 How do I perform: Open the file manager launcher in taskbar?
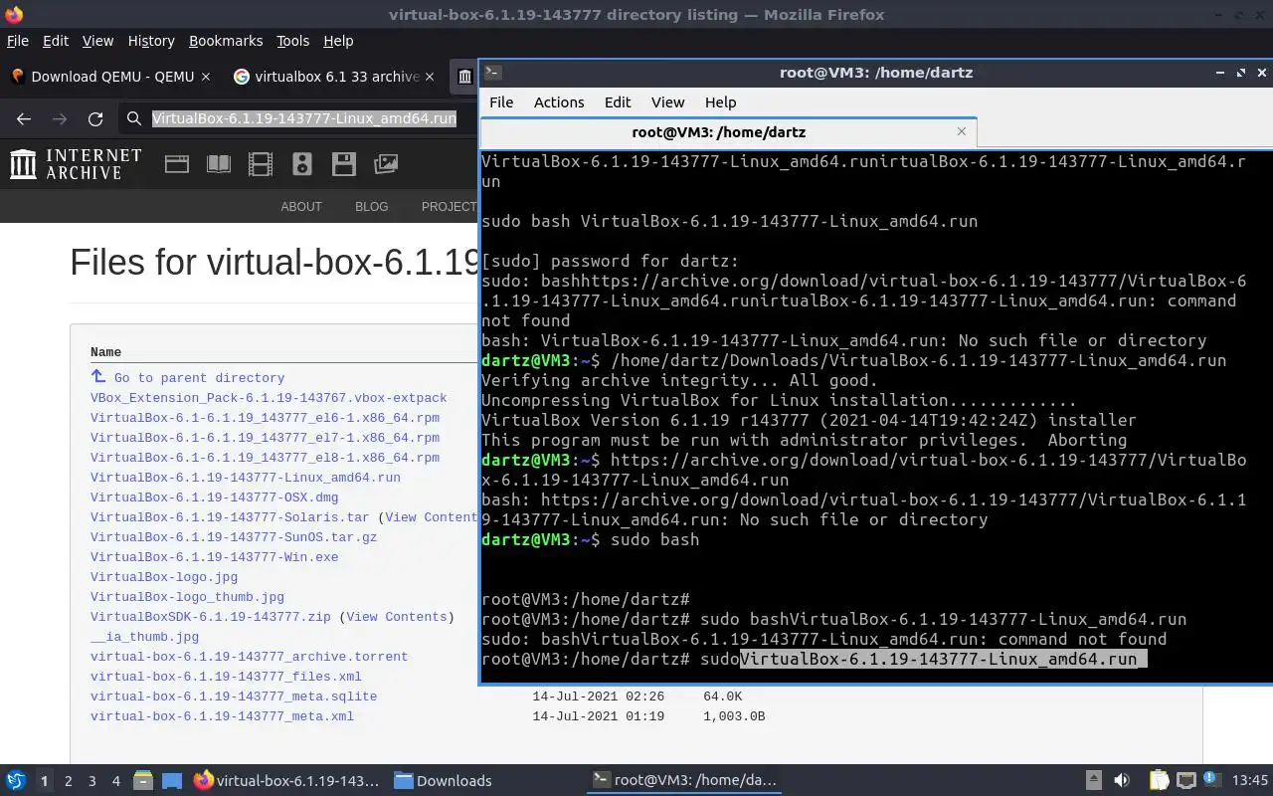pos(142,781)
